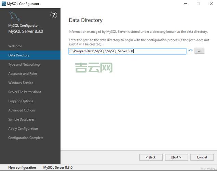The height and width of the screenshot is (171, 217).
Task: Select the Windows Service step
Action: pyautogui.click(x=21, y=83)
